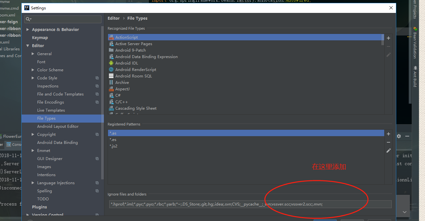Open the gear settings icon in the run panel
Screen dimensions: 425x221
tap(399, 136)
